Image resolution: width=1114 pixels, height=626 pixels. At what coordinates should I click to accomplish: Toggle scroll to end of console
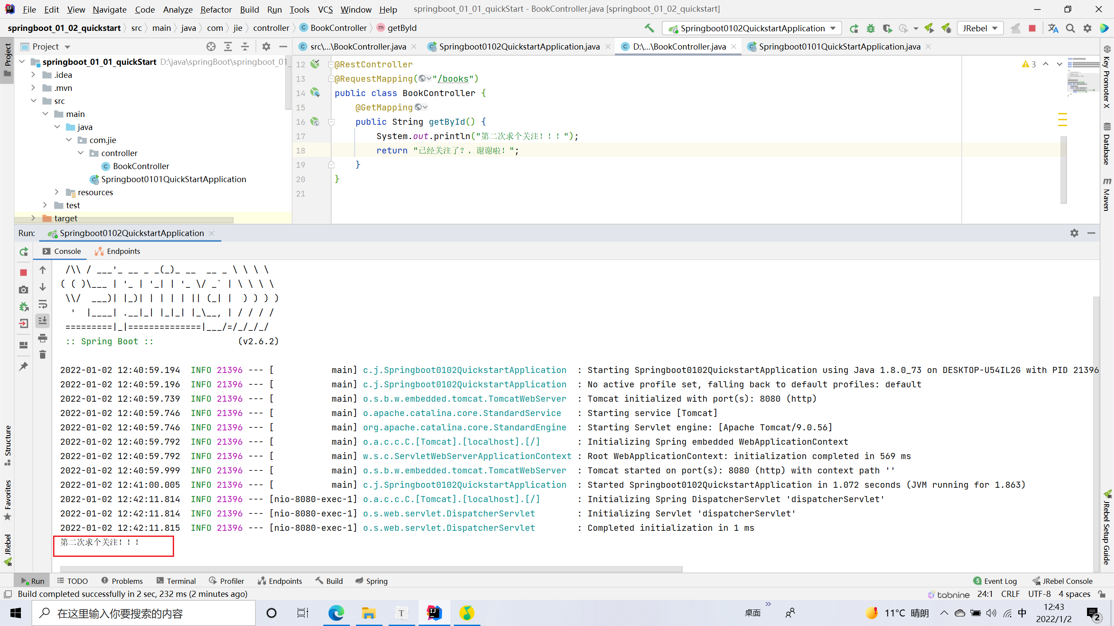click(x=43, y=321)
